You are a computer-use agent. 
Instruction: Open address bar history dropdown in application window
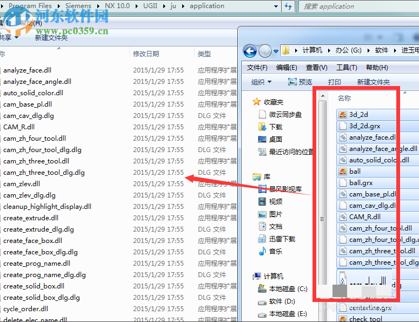[276, 6]
